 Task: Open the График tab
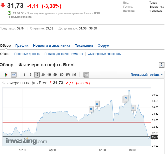point(22,45)
